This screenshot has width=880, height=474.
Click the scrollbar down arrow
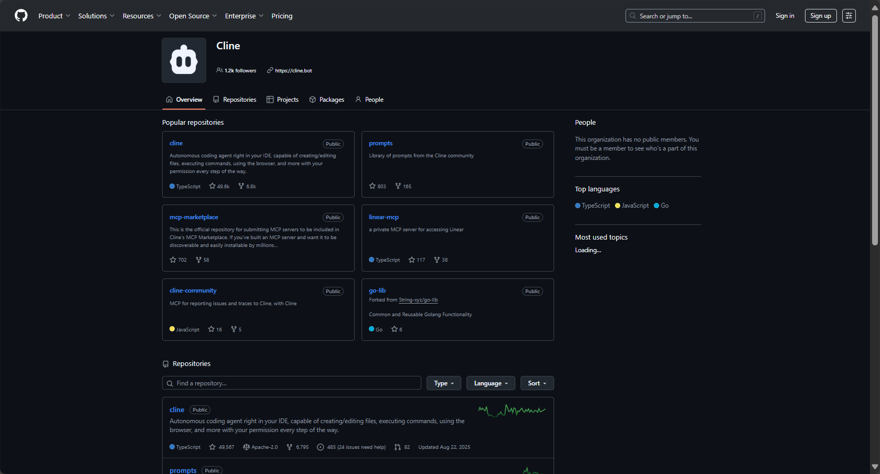[875, 467]
